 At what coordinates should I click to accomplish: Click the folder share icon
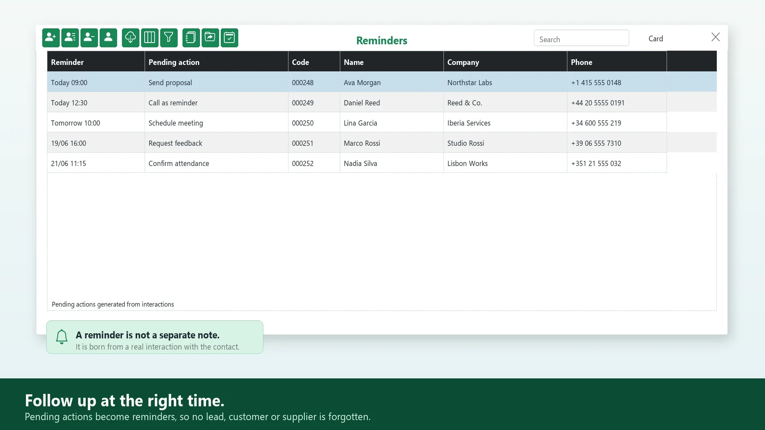210,38
